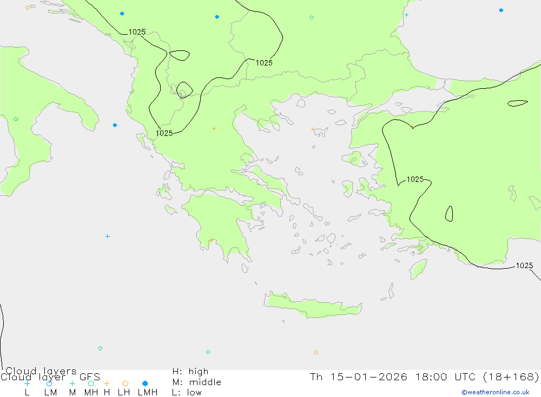Click the 'M: middle' legend text
Image resolution: width=541 pixels, height=397 pixels.
tap(197, 382)
